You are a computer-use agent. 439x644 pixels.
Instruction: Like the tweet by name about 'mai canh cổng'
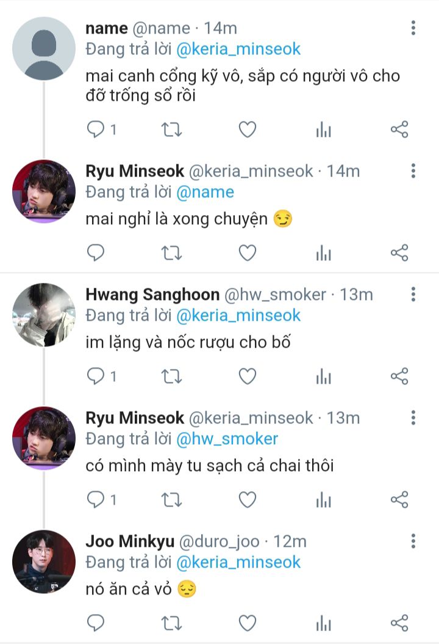click(x=248, y=130)
